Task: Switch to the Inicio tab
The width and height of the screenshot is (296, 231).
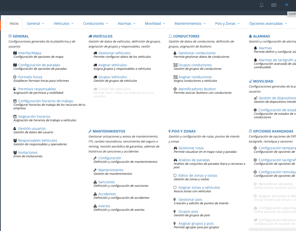Action: coord(14,23)
